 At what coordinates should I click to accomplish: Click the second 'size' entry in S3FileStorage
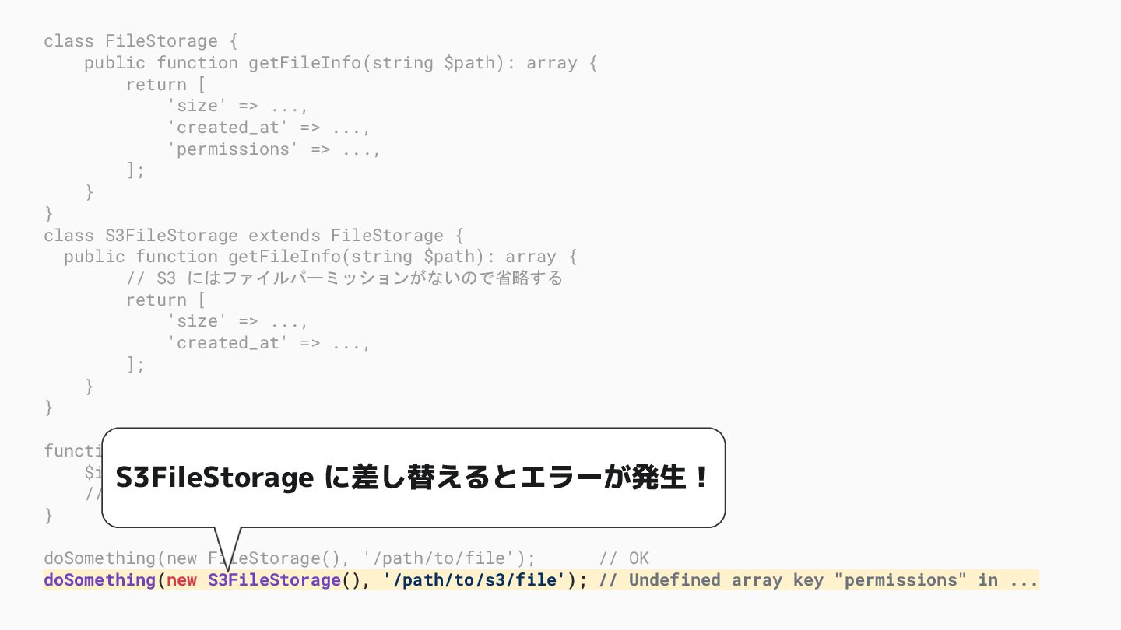coord(237,321)
